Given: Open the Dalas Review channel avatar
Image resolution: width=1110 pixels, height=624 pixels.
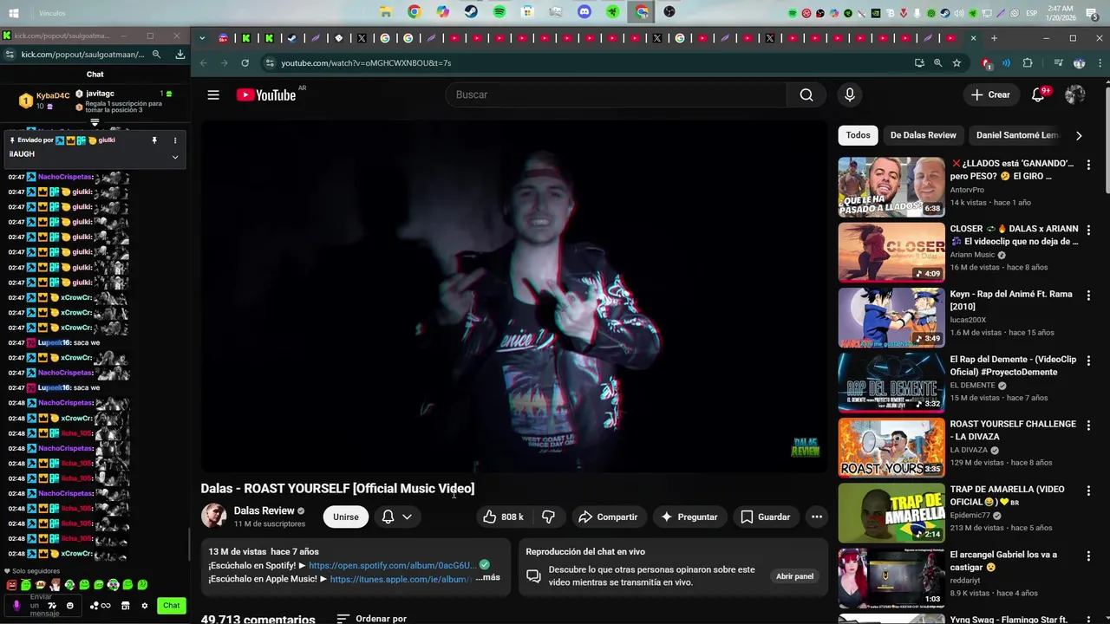Looking at the screenshot, I should tap(213, 516).
